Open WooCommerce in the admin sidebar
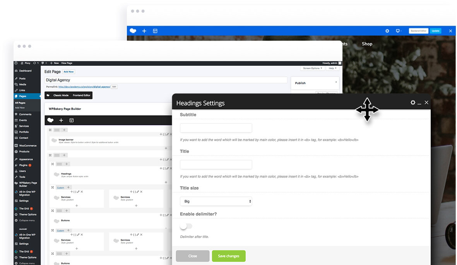Image resolution: width=457 pixels, height=265 pixels. 27,145
